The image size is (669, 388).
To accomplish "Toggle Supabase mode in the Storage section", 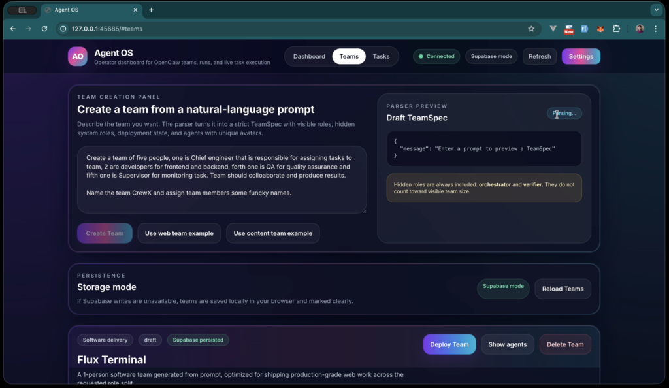I will (503, 288).
